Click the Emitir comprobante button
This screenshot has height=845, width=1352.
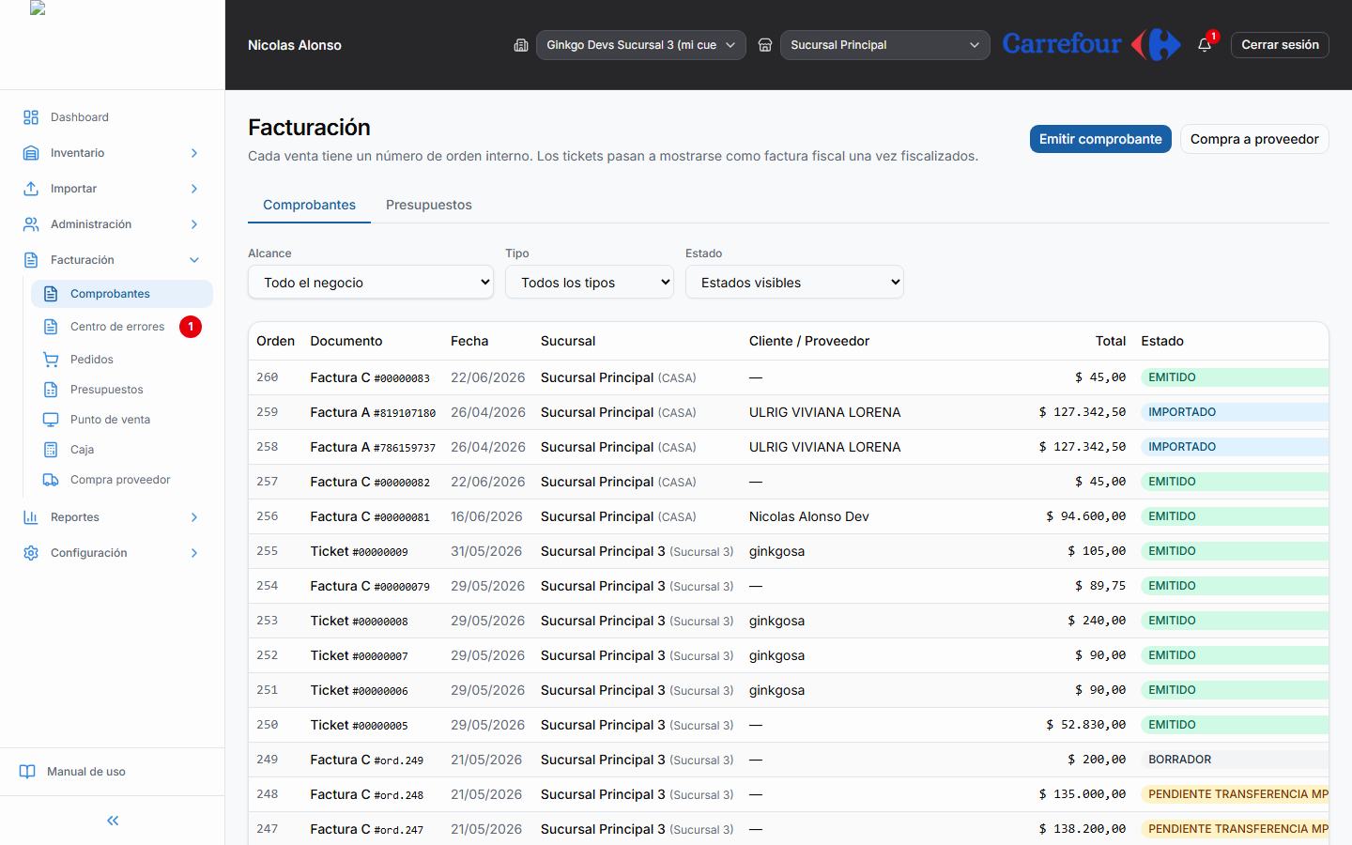pyautogui.click(x=1100, y=139)
